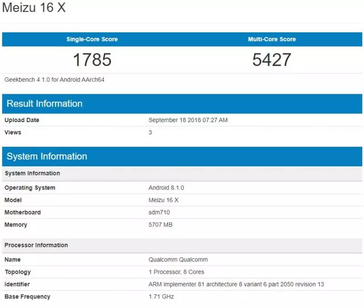
Task: Click the Motherboard label
Action: [x=22, y=212]
